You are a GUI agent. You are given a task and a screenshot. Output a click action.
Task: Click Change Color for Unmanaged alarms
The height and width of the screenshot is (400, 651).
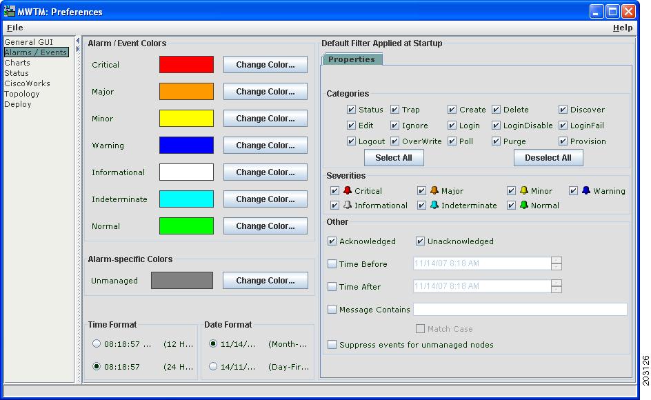[266, 281]
